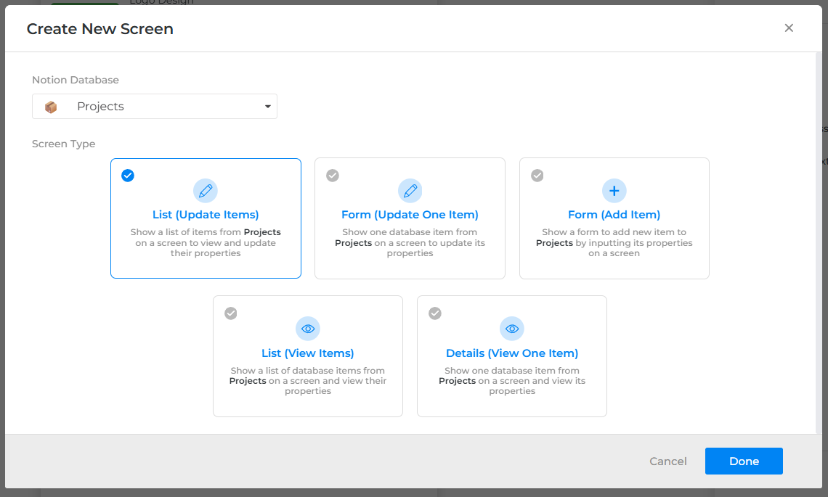828x497 pixels.
Task: Click the eye icon on Details (View One Item)
Action: point(512,328)
